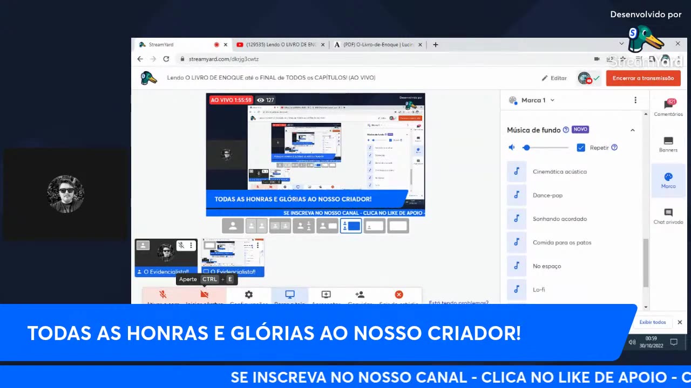Toggle mute on O Evidencialista camera thumbnail
The height and width of the screenshot is (388, 691).
tap(181, 245)
